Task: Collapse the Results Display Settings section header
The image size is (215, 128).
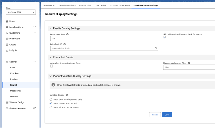Action: pos(131,28)
